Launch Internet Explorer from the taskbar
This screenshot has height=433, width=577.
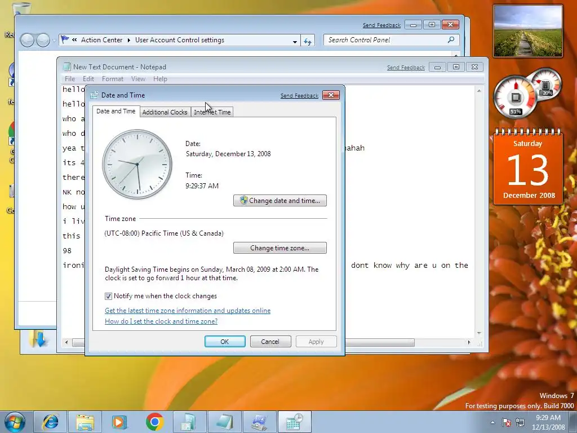(x=50, y=422)
